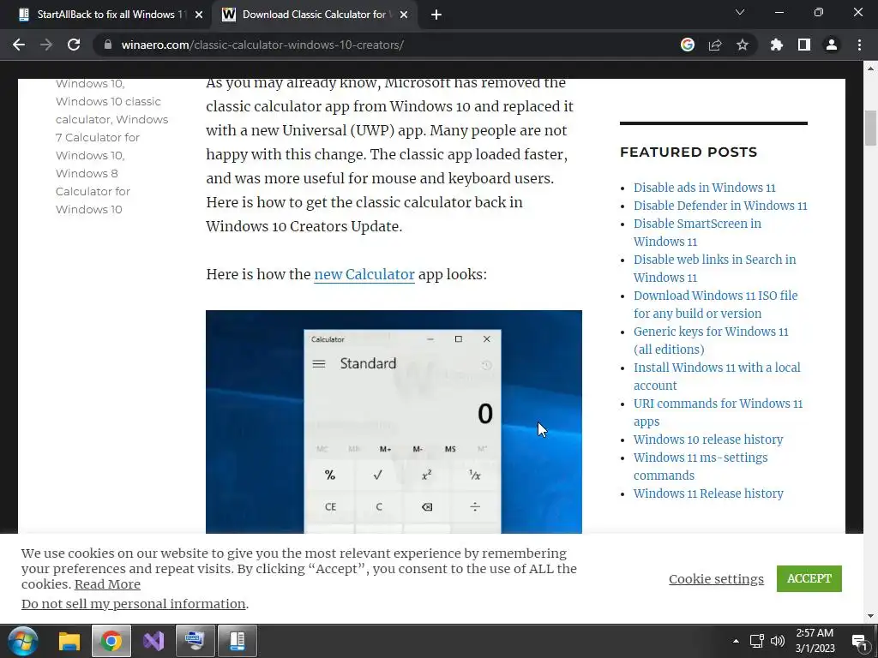Open Visual Studio from the taskbar
Viewport: 878px width, 658px height.
coord(153,641)
